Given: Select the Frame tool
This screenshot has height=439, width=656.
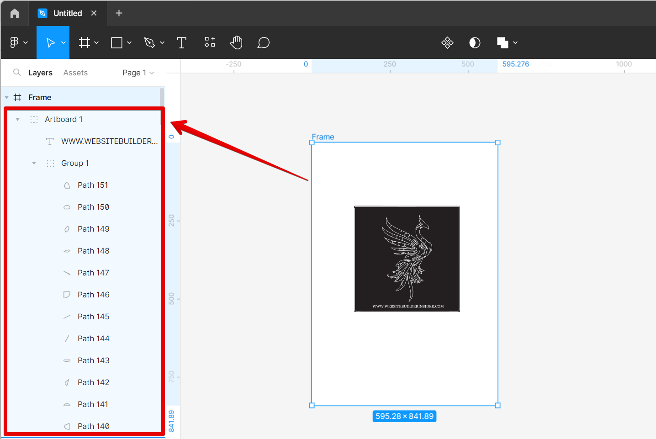Looking at the screenshot, I should (85, 42).
